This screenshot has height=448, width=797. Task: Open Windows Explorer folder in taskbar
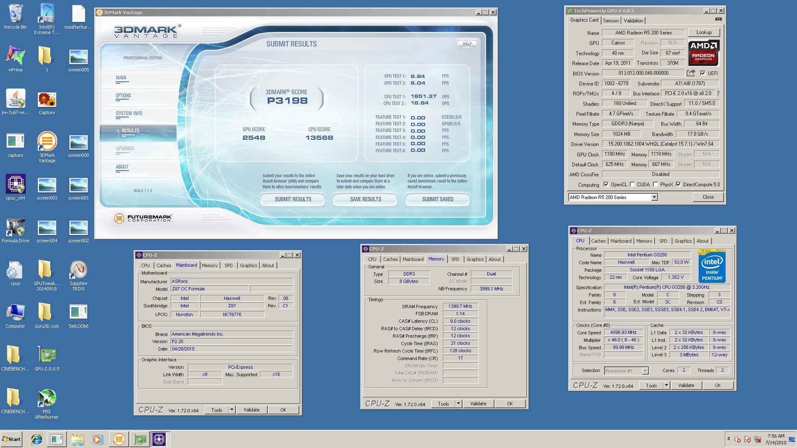tap(78, 439)
